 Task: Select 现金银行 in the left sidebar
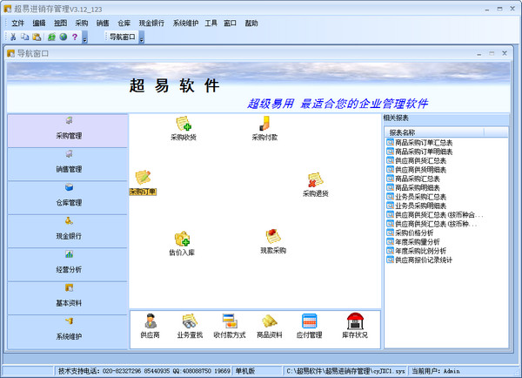[68, 232]
